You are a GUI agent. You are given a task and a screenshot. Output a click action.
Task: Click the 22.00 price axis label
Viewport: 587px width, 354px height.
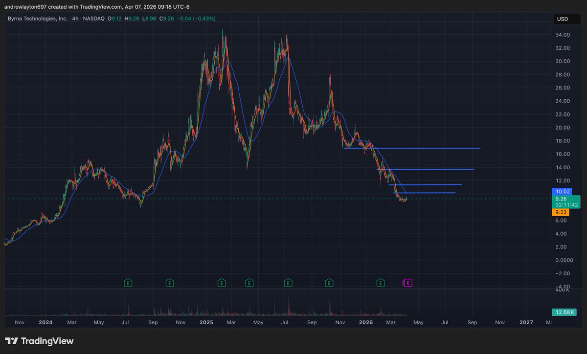[562, 114]
